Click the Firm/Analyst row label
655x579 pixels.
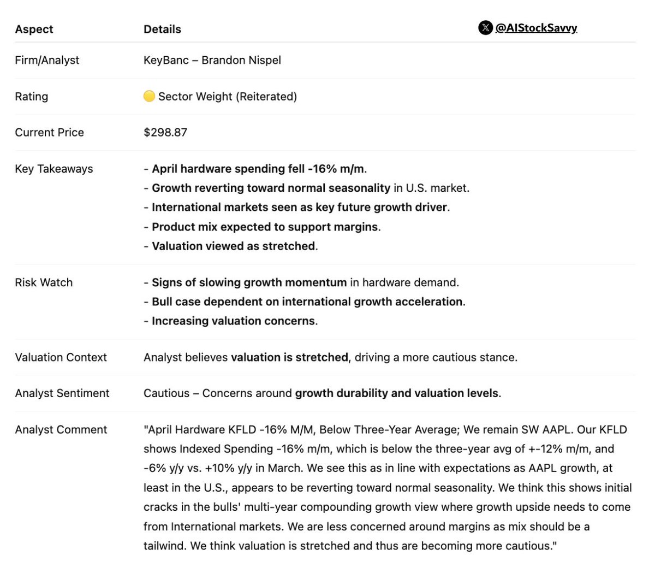point(47,60)
